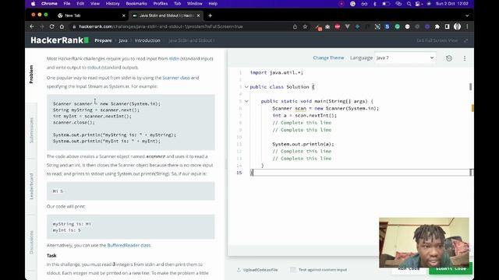Click the Prepare breadcrumb link
Image resolution: width=499 pixels, height=280 pixels.
103,40
